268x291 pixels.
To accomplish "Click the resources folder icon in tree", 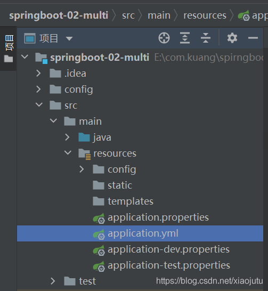I will click(84, 154).
